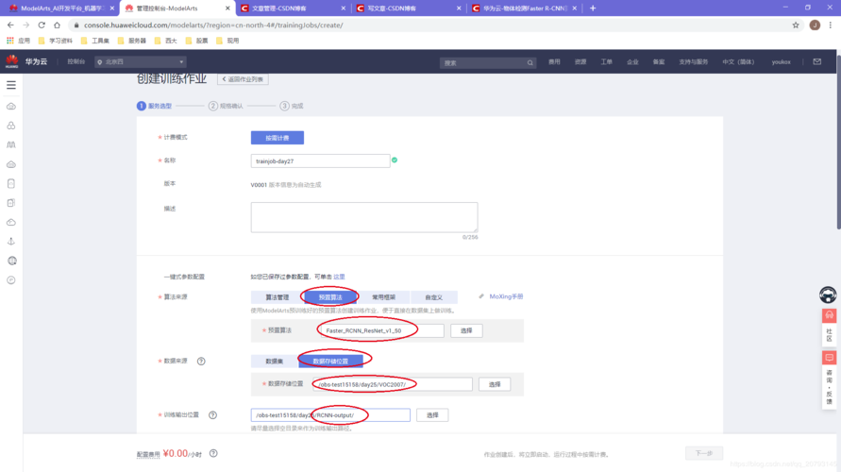Click the 预置算法 Faster_RCNN_ResNet_v1_50 field
Screen dimensions: 841x472
click(382, 330)
